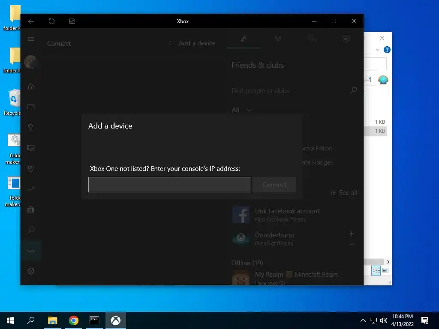The width and height of the screenshot is (439, 329).
Task: Click the horizontal scrollbar right arrow in background window
Action: coord(388,262)
